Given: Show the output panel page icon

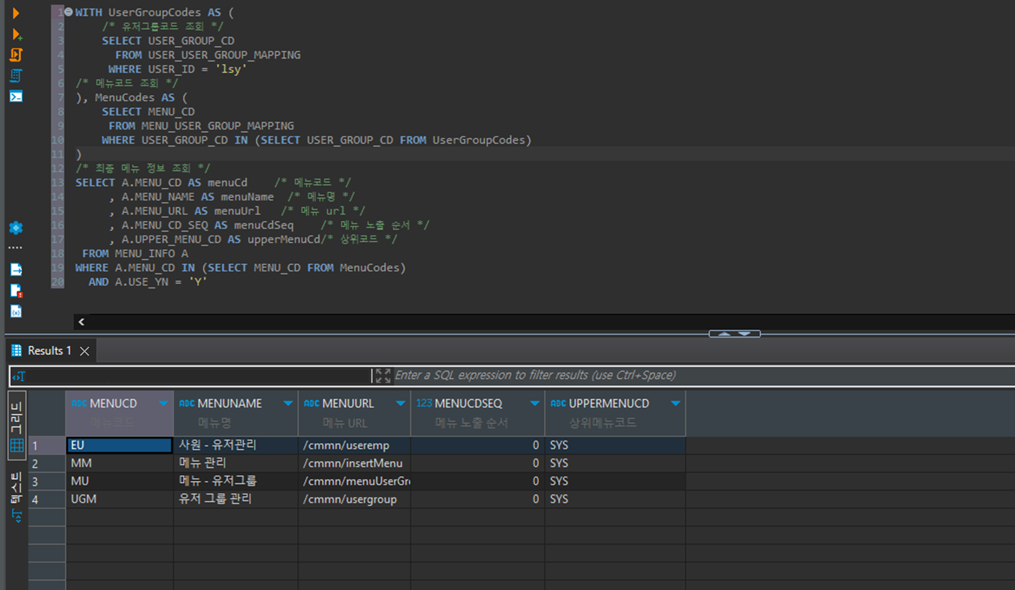Looking at the screenshot, I should (x=16, y=269).
